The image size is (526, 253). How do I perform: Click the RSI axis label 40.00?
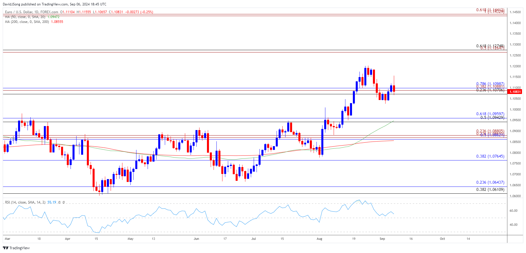tap(513, 225)
